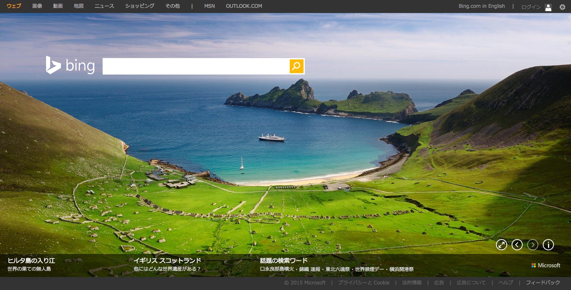Click the ログイン link
571x290 pixels.
point(531,7)
